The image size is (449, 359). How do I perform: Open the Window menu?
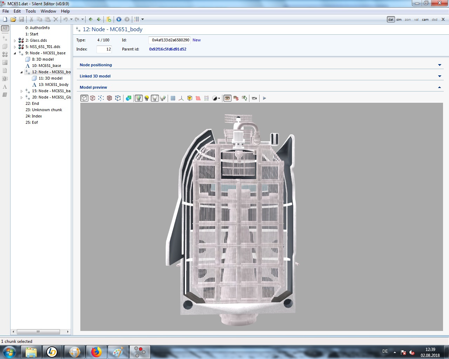tap(48, 11)
